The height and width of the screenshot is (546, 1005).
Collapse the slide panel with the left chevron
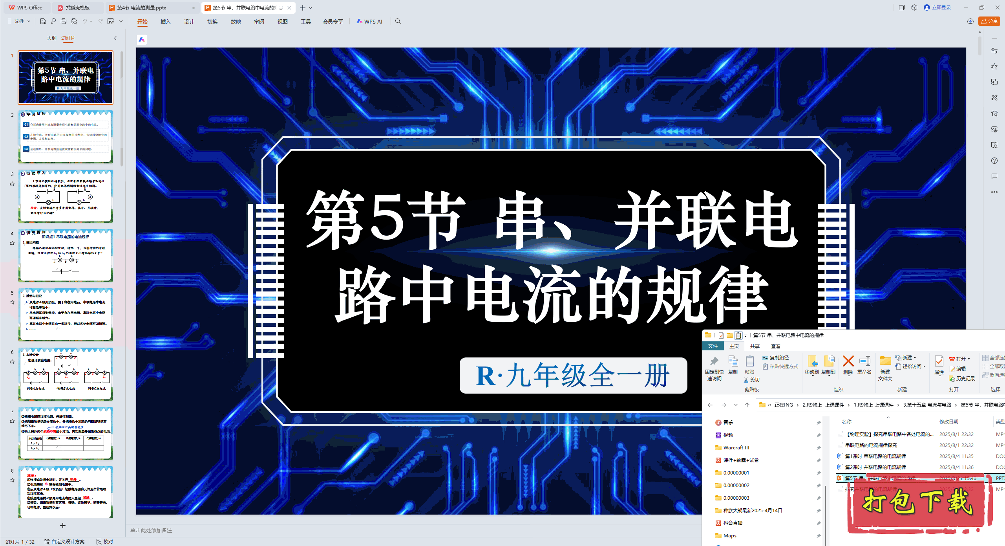coord(115,38)
